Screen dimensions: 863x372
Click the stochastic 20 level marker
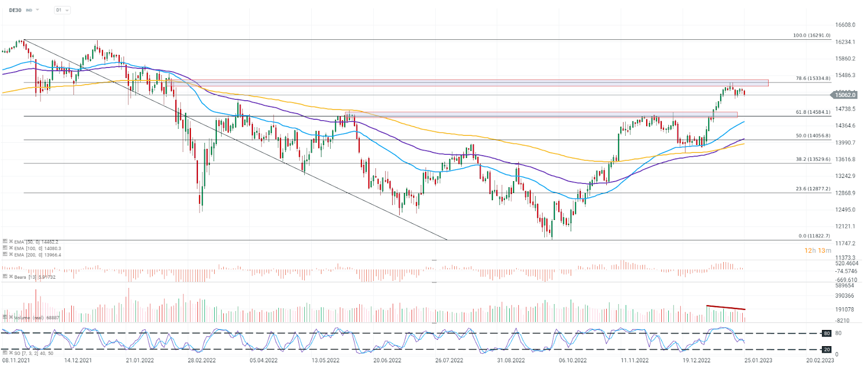click(x=826, y=349)
